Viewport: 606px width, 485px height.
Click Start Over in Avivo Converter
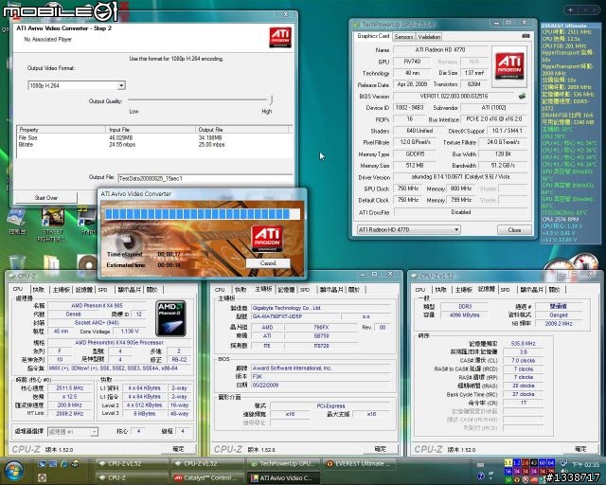46,198
